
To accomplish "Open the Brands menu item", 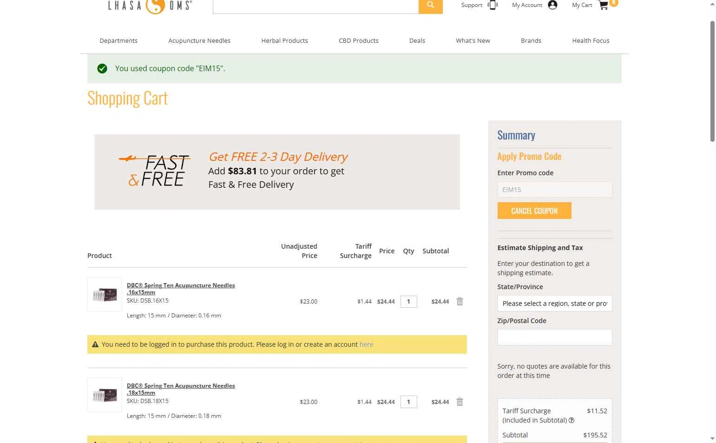I will click(x=531, y=40).
